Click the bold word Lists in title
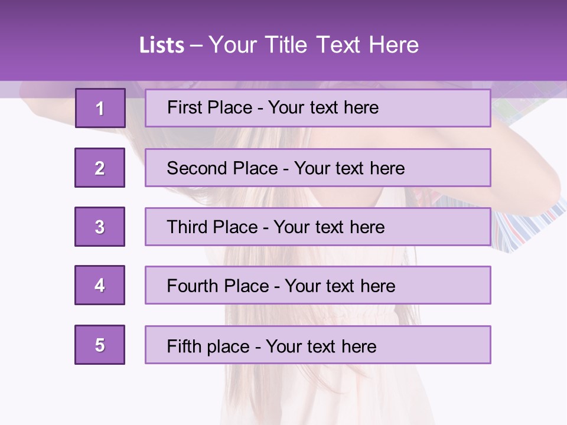The height and width of the screenshot is (425, 567). (x=162, y=45)
